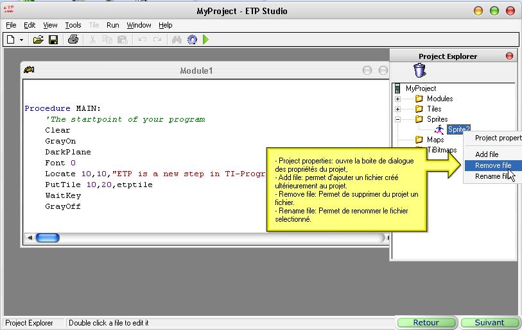The image size is (522, 330).
Task: Find using the binoculars icon
Action: tap(177, 40)
